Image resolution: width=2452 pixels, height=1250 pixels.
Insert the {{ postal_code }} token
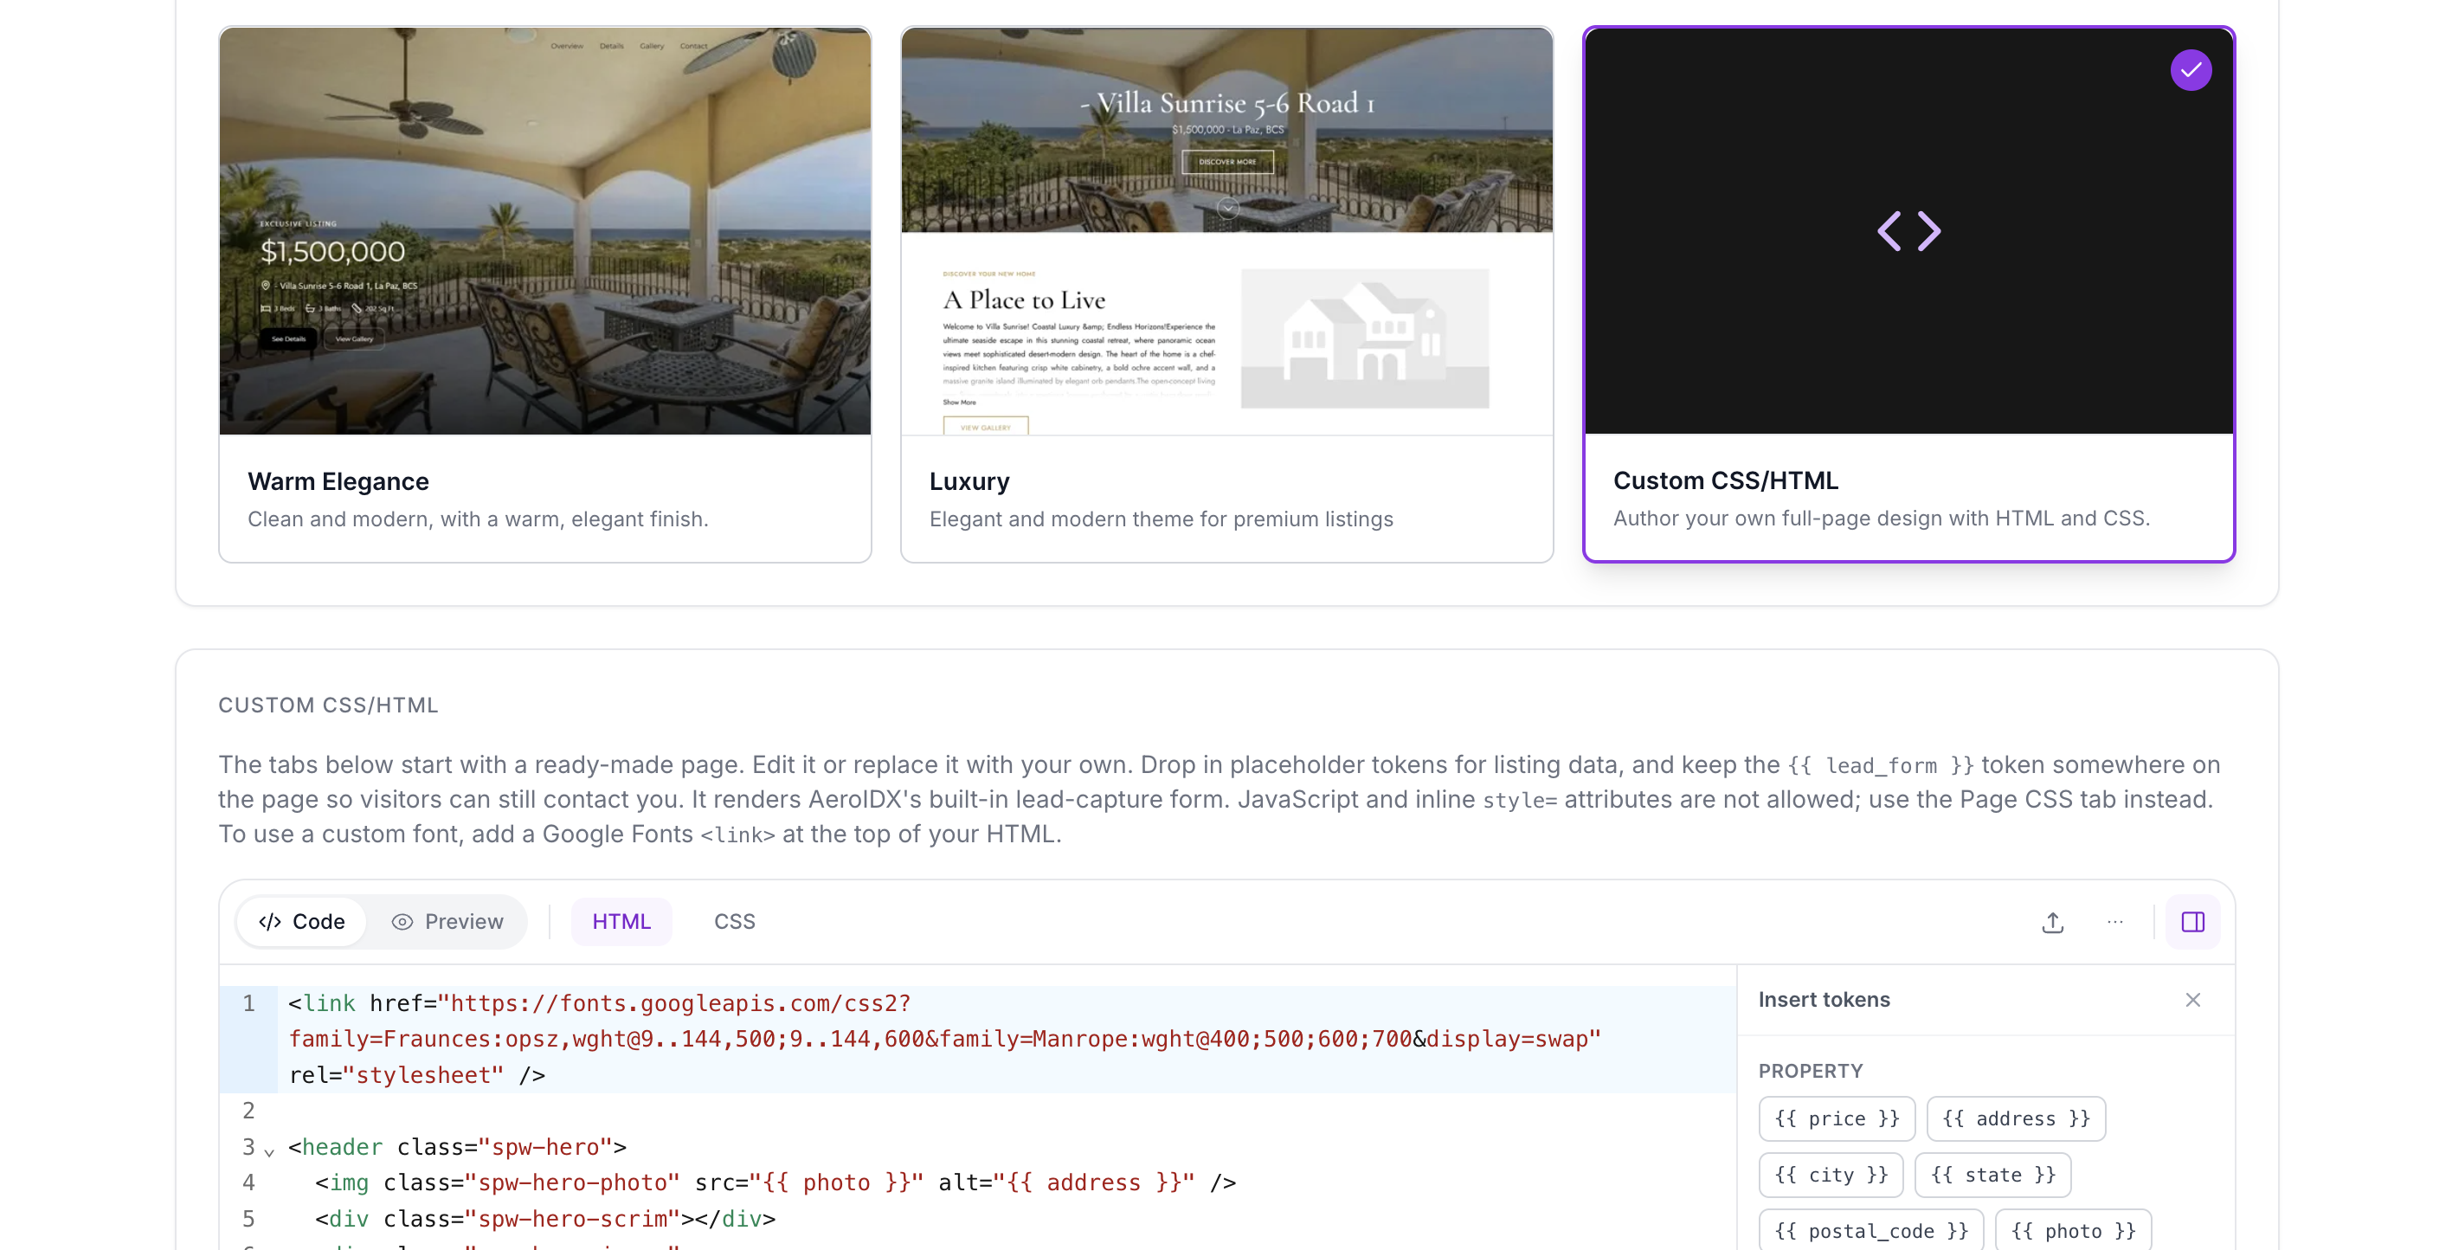(1870, 1231)
